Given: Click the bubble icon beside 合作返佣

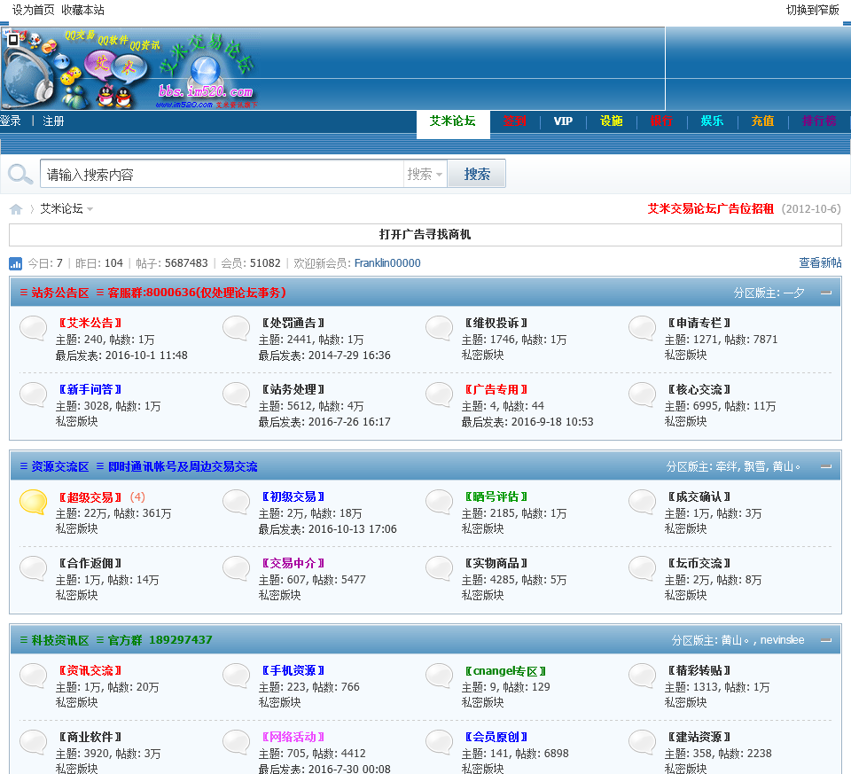Looking at the screenshot, I should click(33, 569).
